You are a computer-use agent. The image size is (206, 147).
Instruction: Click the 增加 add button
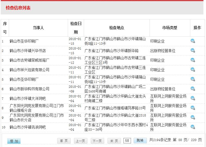tap(14, 141)
